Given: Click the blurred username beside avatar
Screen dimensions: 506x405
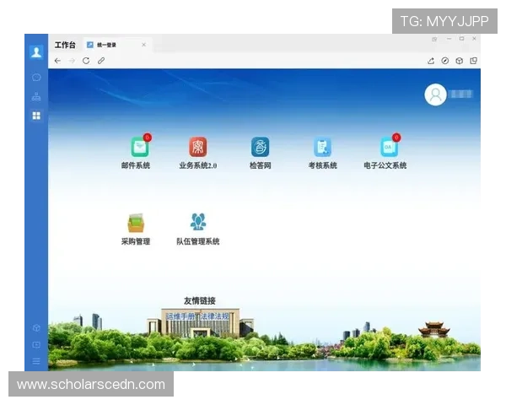Looking at the screenshot, I should (461, 94).
